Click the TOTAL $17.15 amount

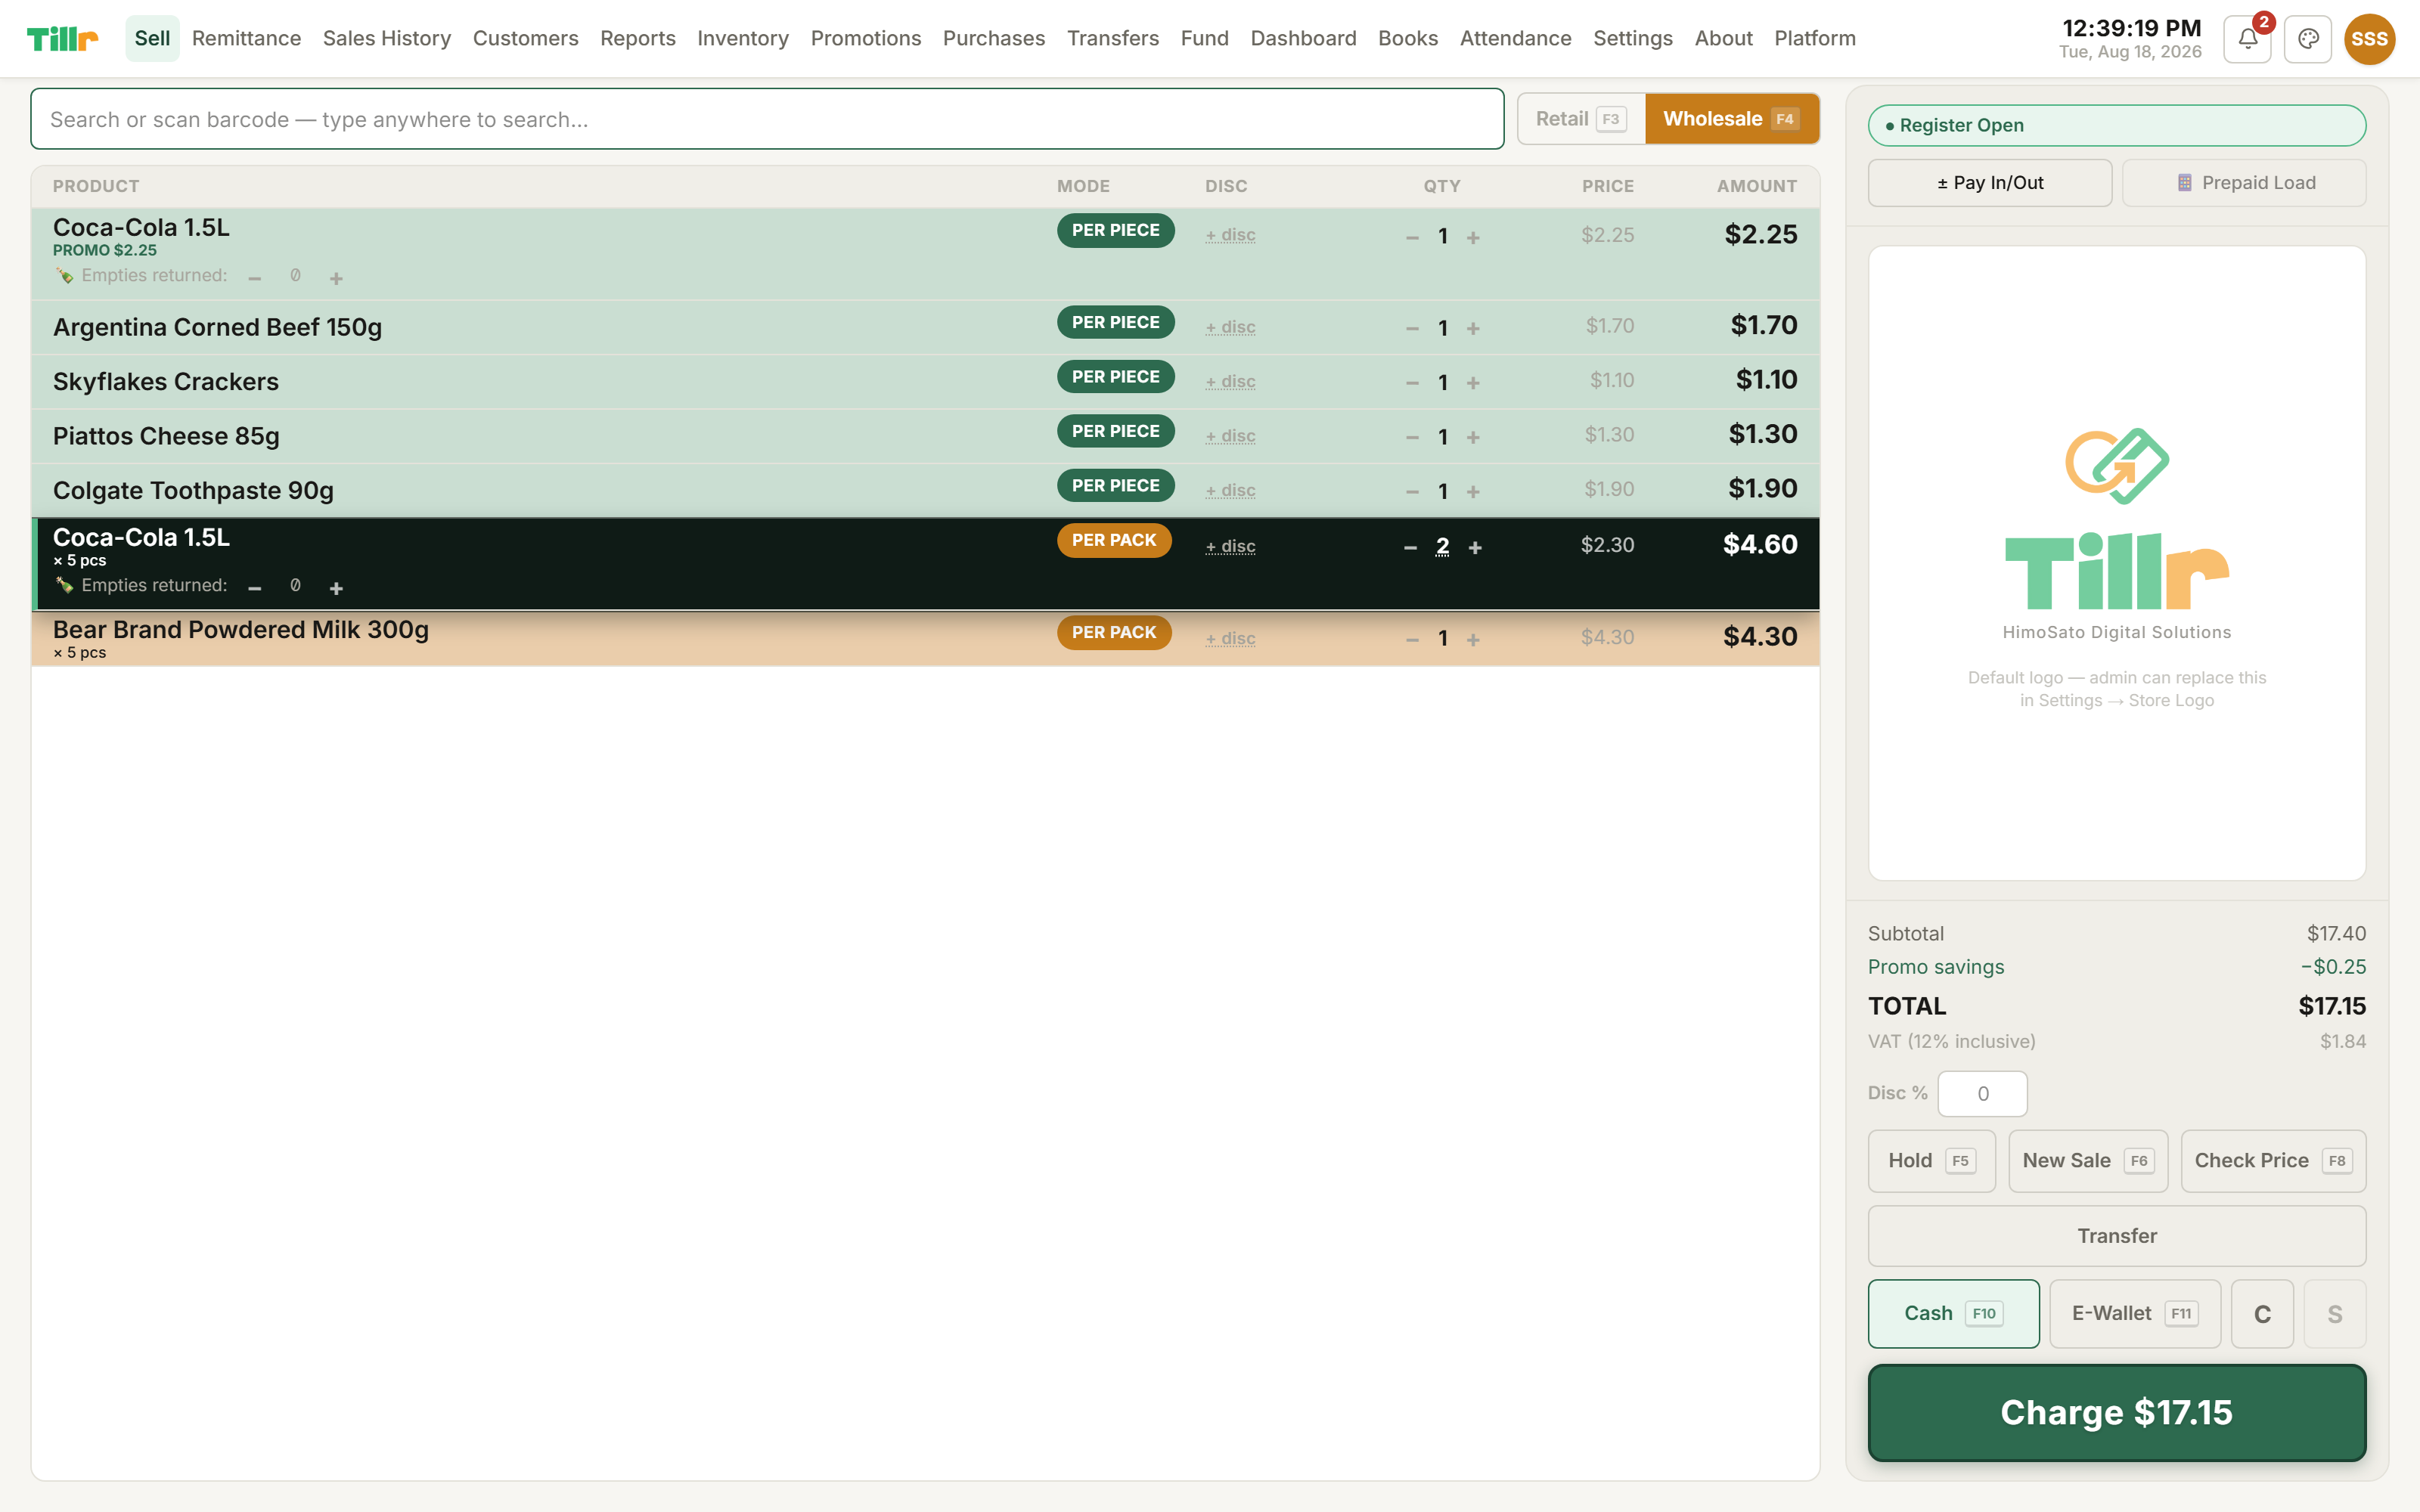[2331, 1006]
